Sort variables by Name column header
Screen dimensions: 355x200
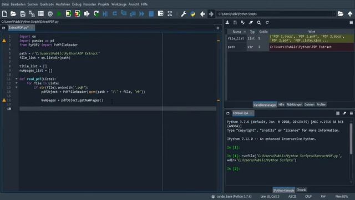237,32
